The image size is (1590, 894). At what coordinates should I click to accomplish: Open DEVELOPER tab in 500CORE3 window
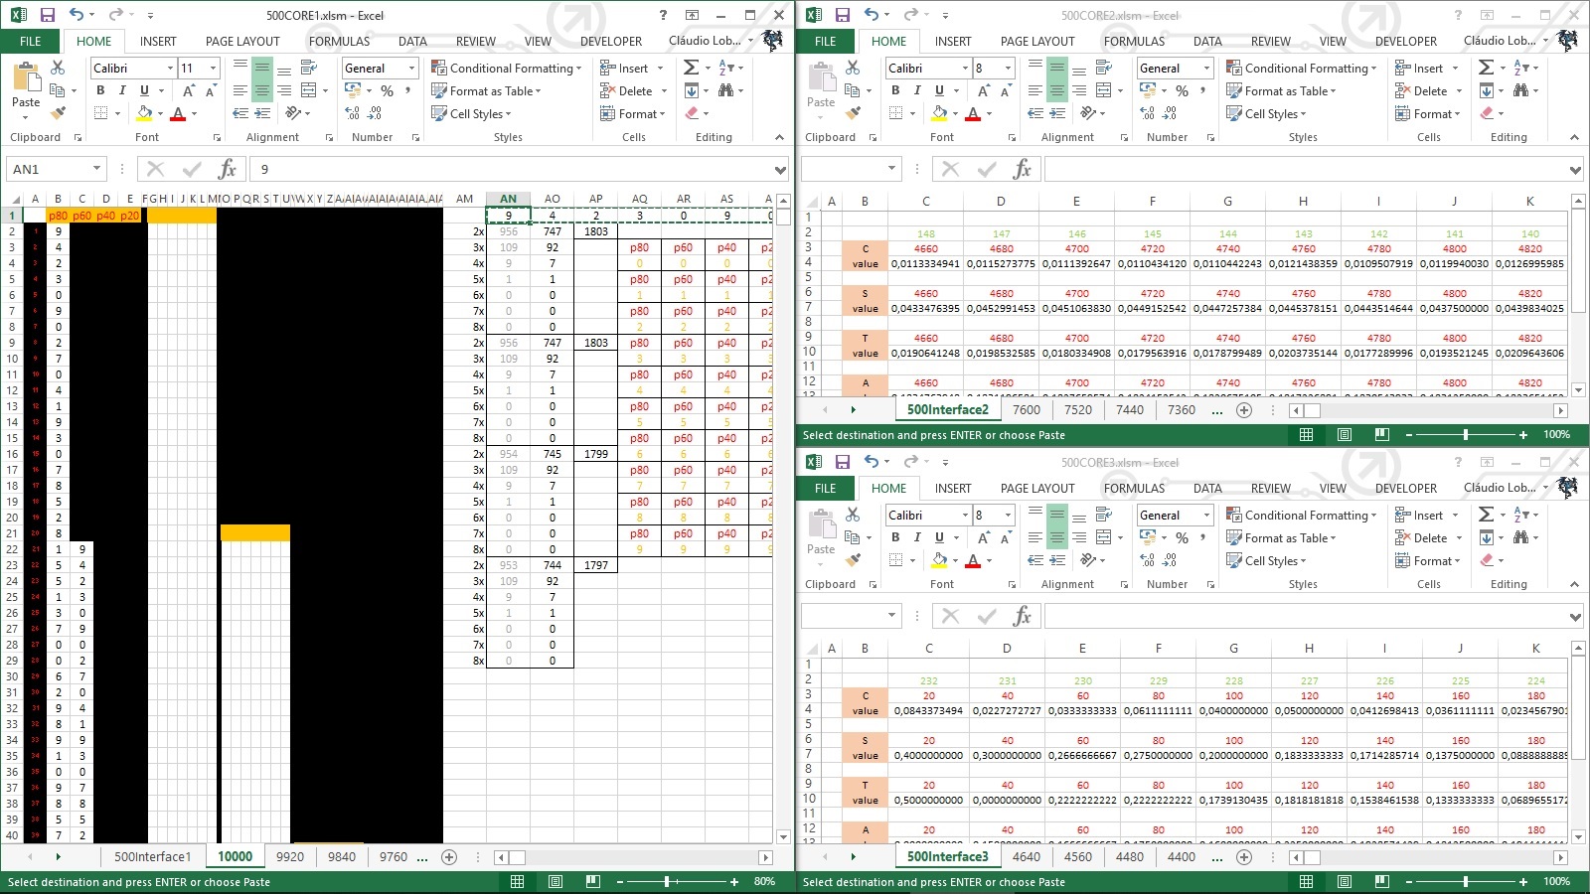pyautogui.click(x=1406, y=489)
